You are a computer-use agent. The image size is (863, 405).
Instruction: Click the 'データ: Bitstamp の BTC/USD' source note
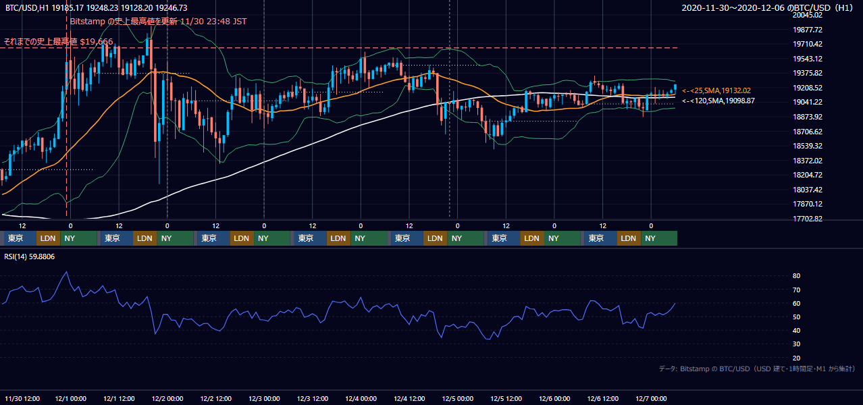tap(758, 369)
